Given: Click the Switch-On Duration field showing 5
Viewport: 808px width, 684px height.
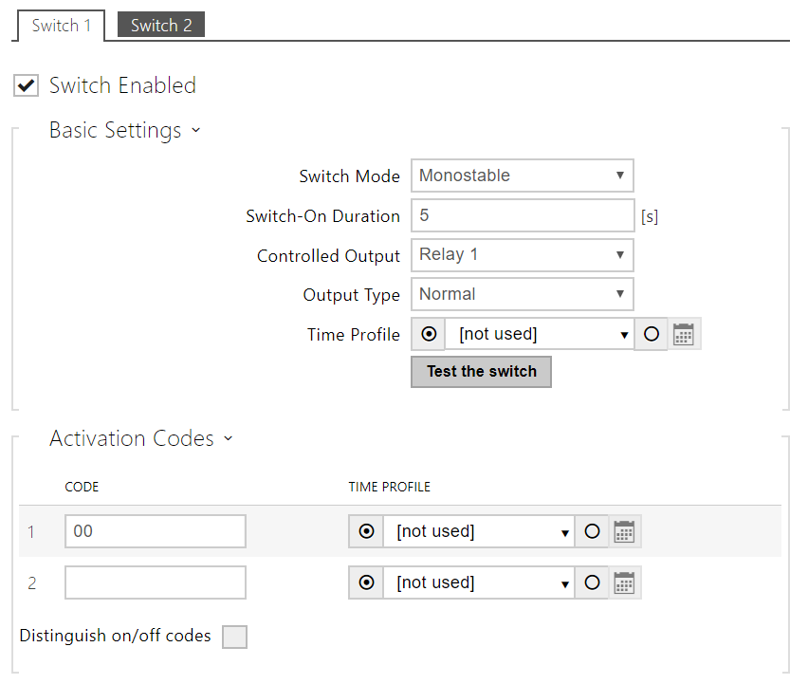Looking at the screenshot, I should 523,215.
